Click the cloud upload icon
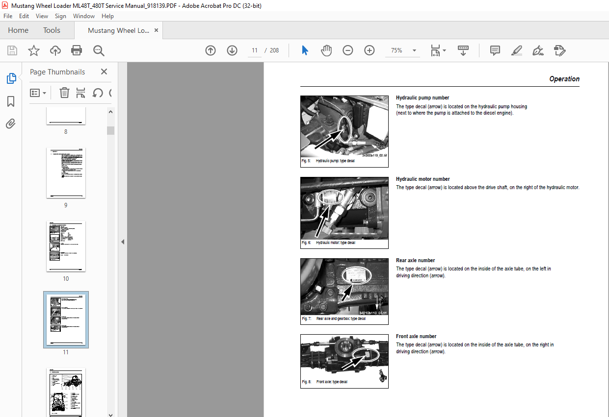Viewport: 609px width, 417px height. [55, 50]
